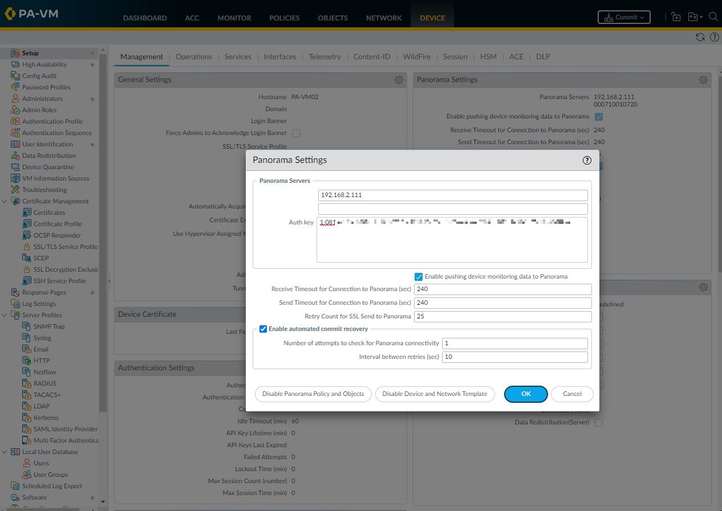The image size is (722, 511).
Task: Click the Syslog icon
Action: point(27,338)
